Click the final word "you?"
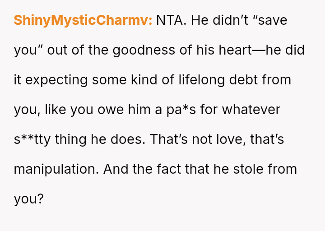 tap(28, 199)
